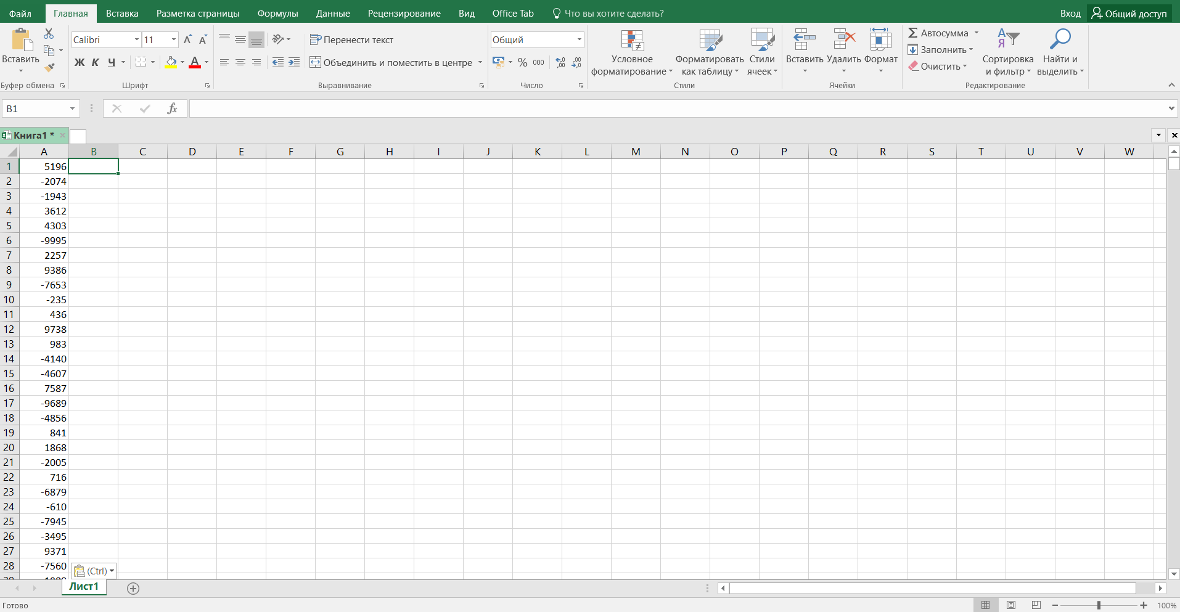Image resolution: width=1180 pixels, height=612 pixels.
Task: Open paste options (Ctrl) dropdown
Action: click(x=94, y=571)
